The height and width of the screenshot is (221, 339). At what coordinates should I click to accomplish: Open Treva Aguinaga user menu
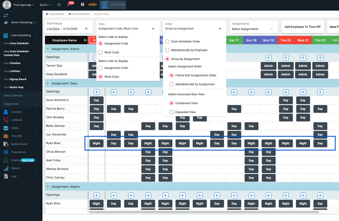click(23, 5)
